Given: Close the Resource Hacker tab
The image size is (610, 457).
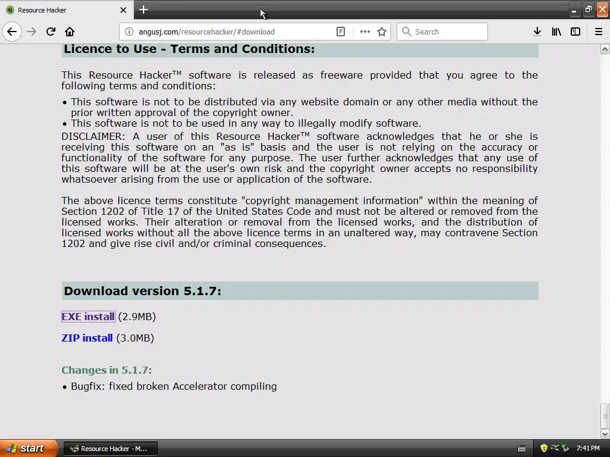Looking at the screenshot, I should pyautogui.click(x=123, y=10).
